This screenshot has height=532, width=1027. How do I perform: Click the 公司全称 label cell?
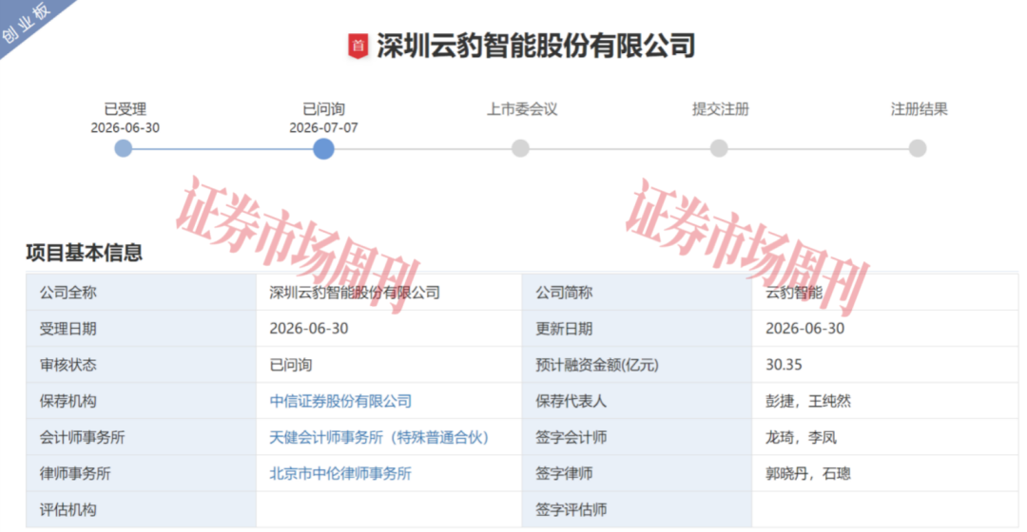pos(141,293)
